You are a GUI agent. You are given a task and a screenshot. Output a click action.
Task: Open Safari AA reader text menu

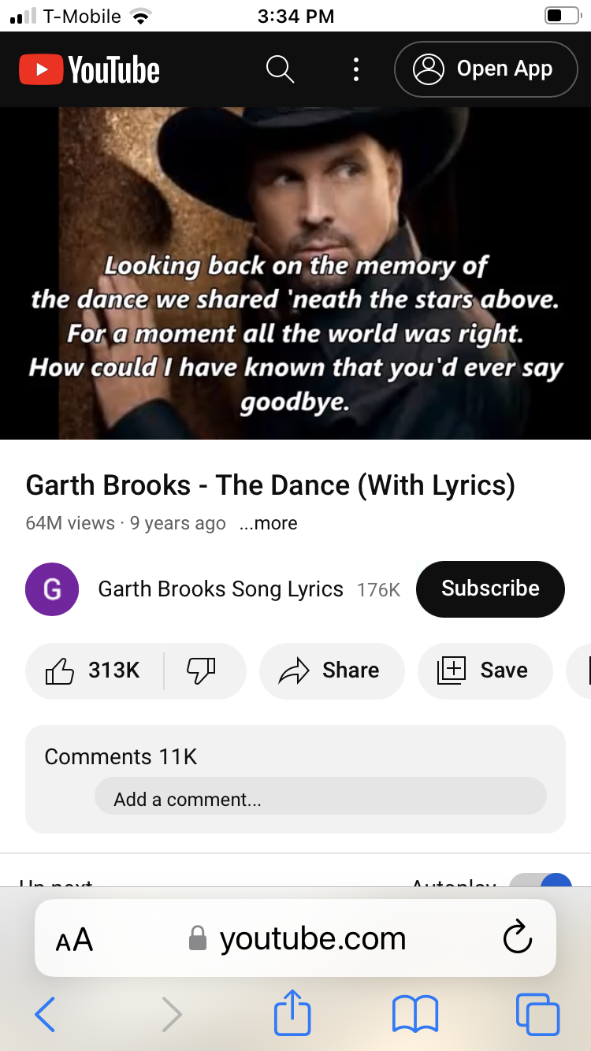tap(74, 939)
